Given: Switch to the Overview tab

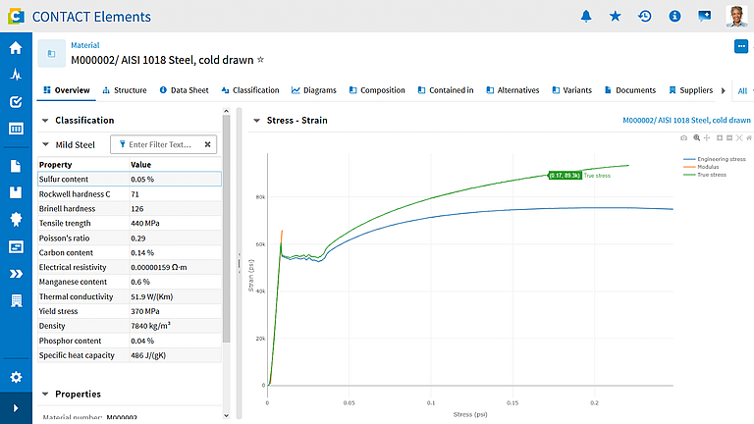Looking at the screenshot, I should [x=67, y=90].
